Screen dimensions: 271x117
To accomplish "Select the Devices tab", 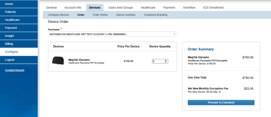I will tap(95, 8).
